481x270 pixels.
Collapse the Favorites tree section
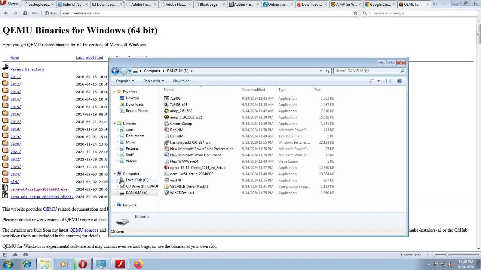[x=115, y=92]
